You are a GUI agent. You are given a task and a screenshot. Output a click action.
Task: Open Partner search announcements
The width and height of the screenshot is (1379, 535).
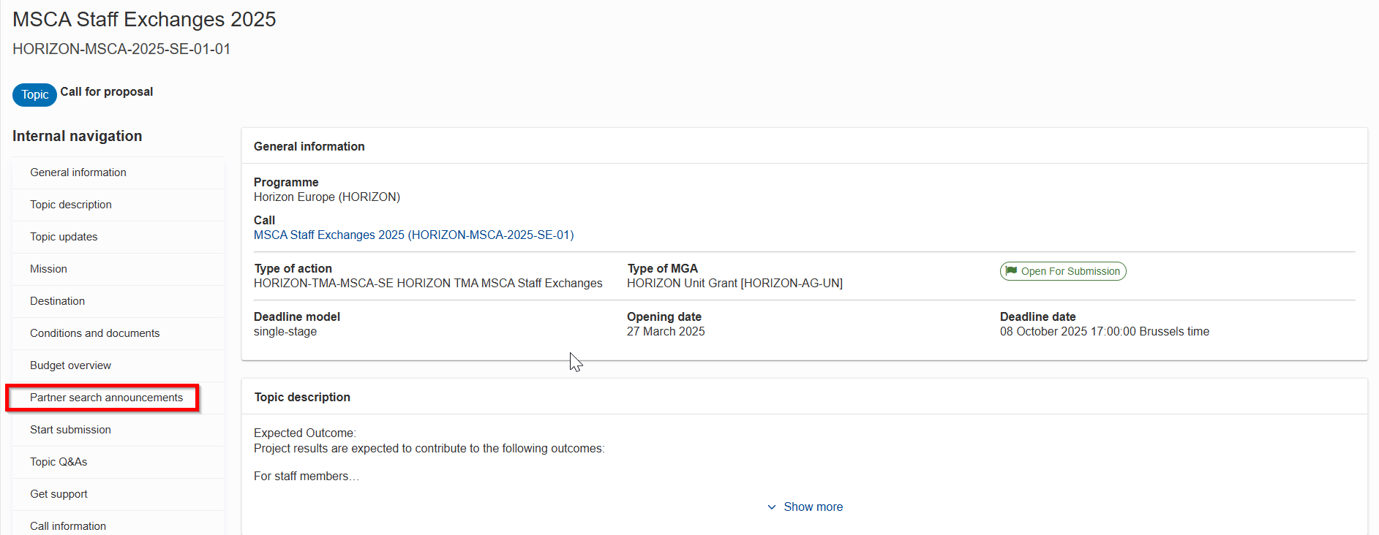pos(118,398)
